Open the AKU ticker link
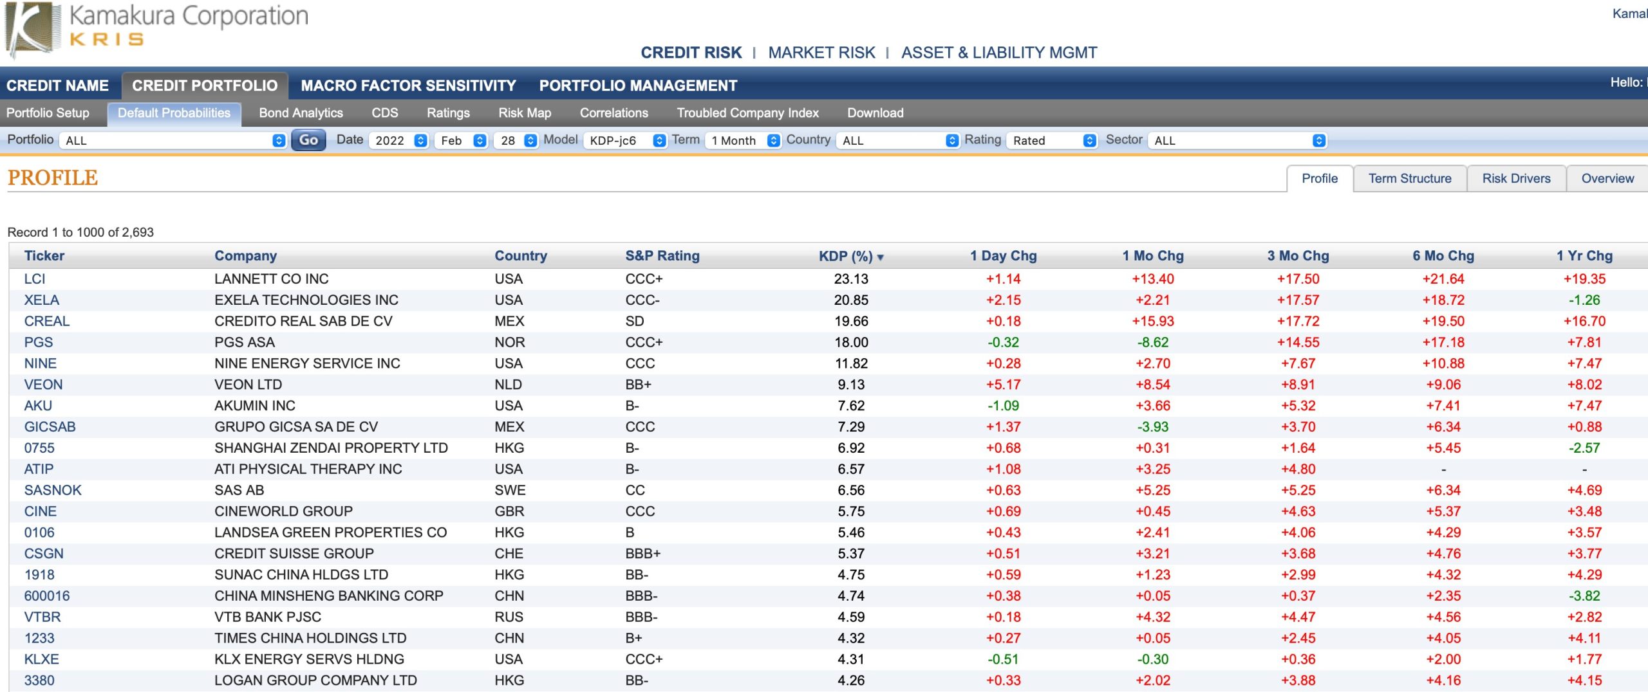1648x692 pixels. pyautogui.click(x=38, y=406)
